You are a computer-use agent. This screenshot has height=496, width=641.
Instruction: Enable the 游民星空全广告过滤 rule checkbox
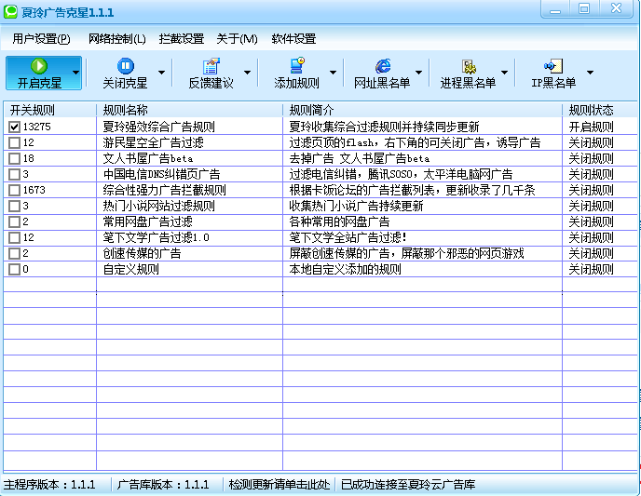[14, 143]
